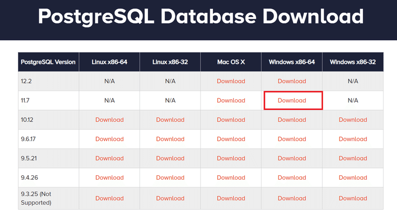Click the Linux x86-32 column header
The width and height of the screenshot is (397, 211).
[170, 62]
